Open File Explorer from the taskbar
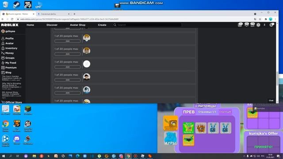 pos(34,156)
